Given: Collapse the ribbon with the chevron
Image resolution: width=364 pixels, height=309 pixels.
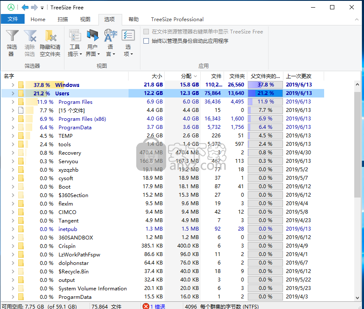Looking at the screenshot, I should click(x=356, y=19).
